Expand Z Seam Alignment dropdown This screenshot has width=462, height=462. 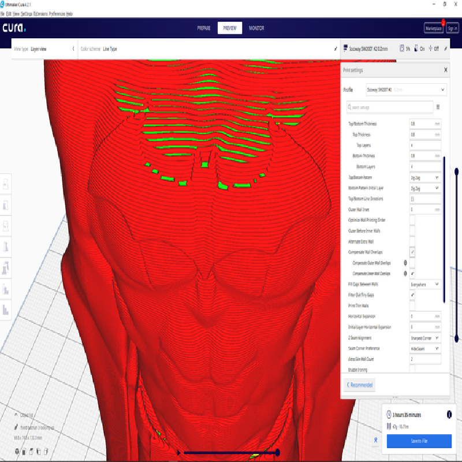pos(425,338)
